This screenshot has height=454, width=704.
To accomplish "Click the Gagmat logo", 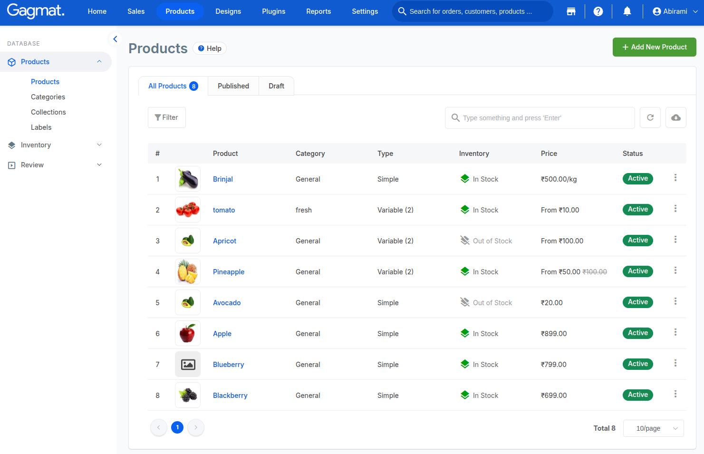I will click(x=36, y=11).
